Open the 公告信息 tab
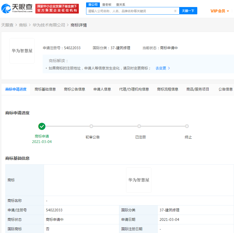Viewport: 234px width, 233px height. click(x=226, y=89)
